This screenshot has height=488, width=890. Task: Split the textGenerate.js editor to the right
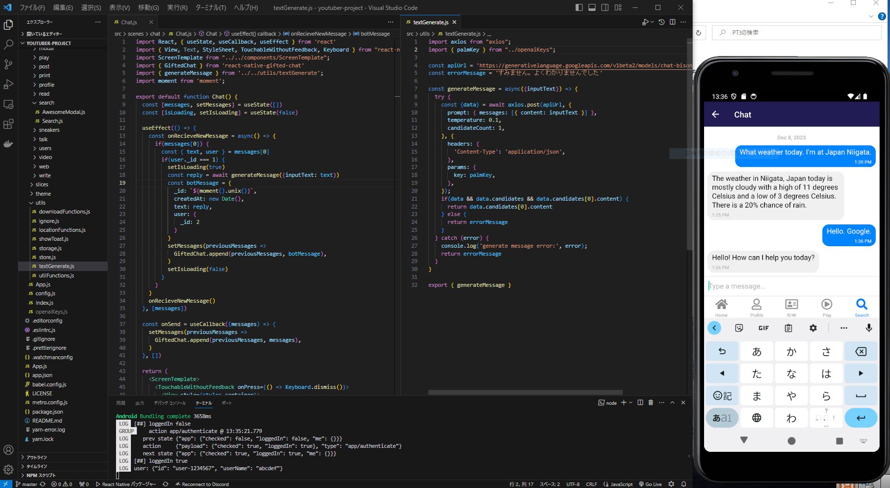[672, 22]
